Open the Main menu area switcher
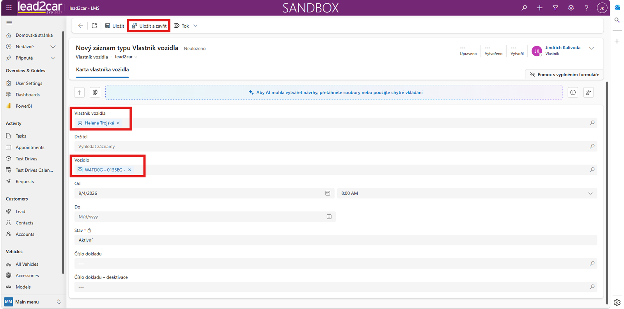 pyautogui.click(x=33, y=302)
